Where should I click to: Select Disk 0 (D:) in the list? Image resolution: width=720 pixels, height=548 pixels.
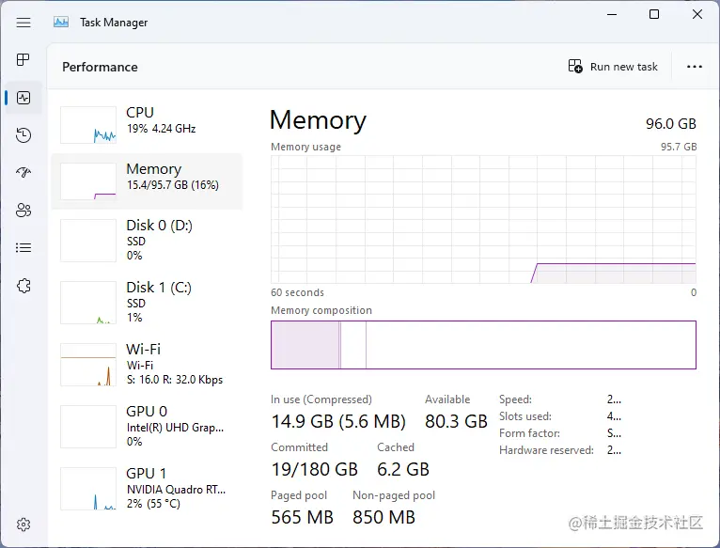147,241
